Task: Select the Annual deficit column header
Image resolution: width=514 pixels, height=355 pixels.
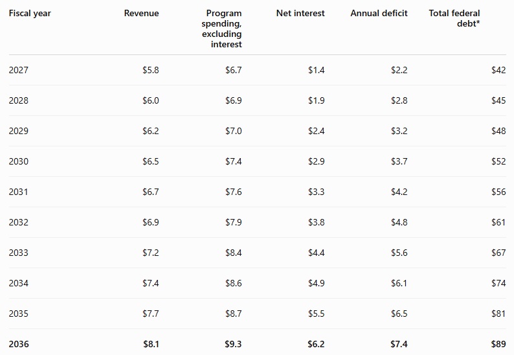Action: click(x=379, y=14)
